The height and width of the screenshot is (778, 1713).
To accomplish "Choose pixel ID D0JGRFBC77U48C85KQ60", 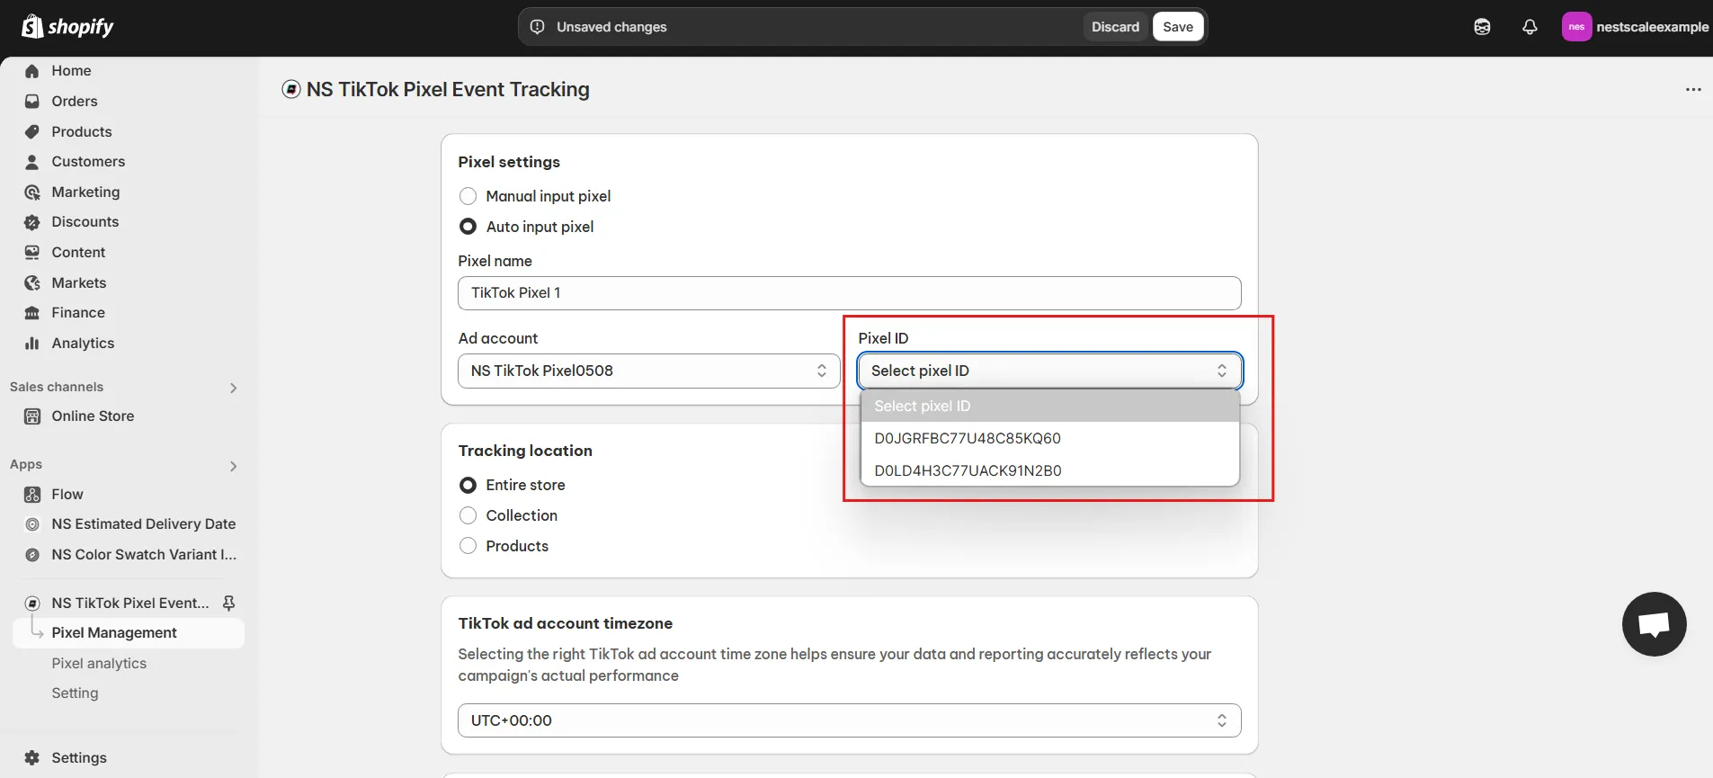I will (x=1049, y=439).
